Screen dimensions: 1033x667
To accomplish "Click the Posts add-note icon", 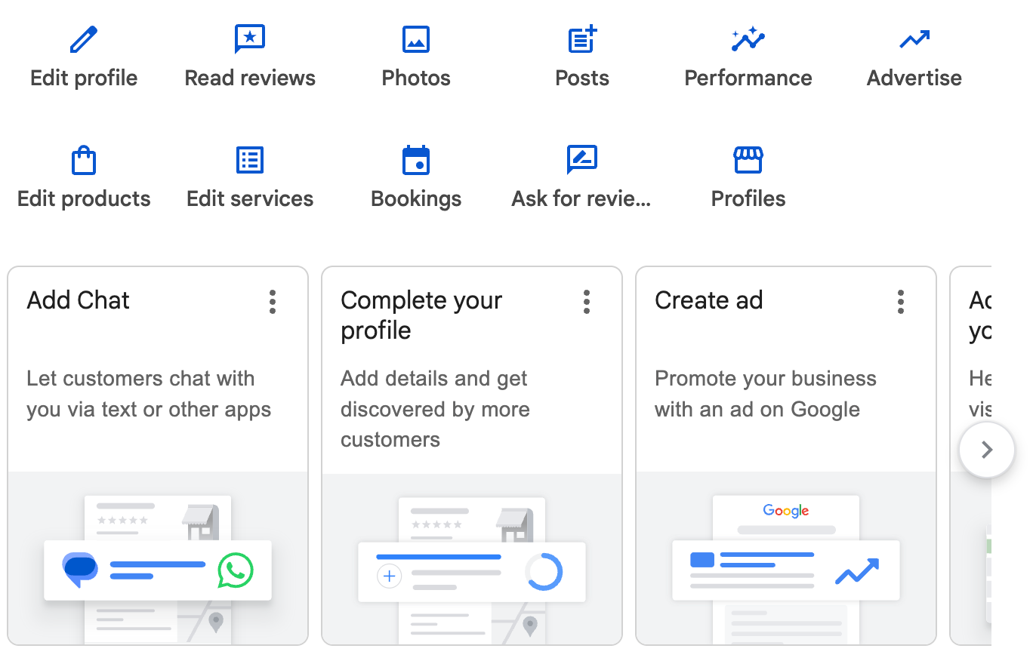I will click(582, 39).
